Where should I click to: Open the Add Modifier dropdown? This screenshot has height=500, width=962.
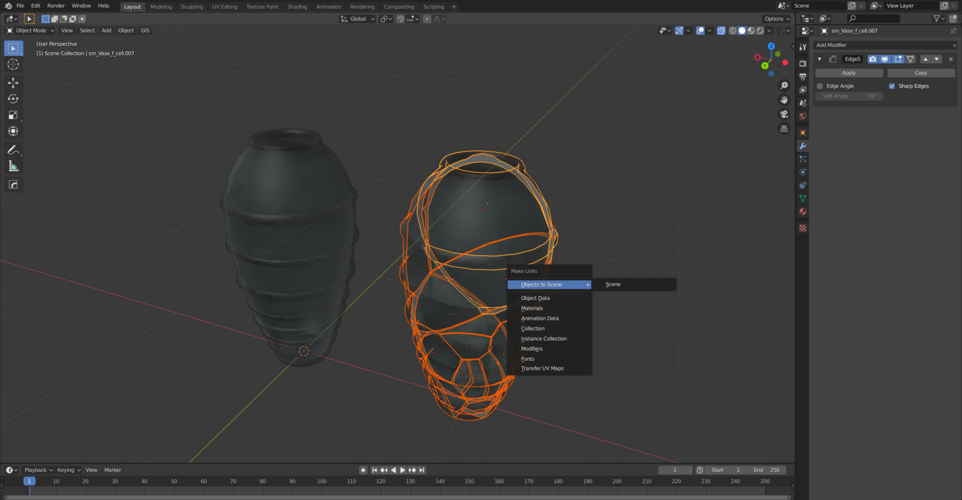click(x=884, y=45)
